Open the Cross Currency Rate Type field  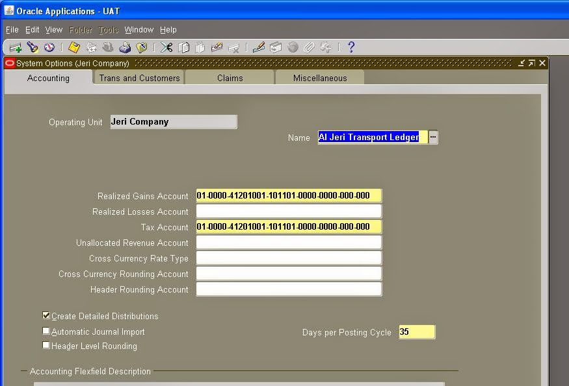288,258
